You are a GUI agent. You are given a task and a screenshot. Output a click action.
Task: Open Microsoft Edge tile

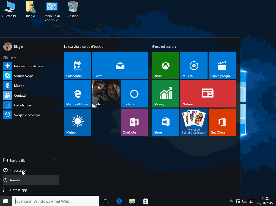[77, 94]
